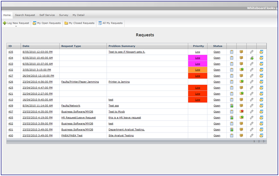This screenshot has width=279, height=176.
Task: Open 'Department Analyst Testing.' summary link
Action: [126, 129]
